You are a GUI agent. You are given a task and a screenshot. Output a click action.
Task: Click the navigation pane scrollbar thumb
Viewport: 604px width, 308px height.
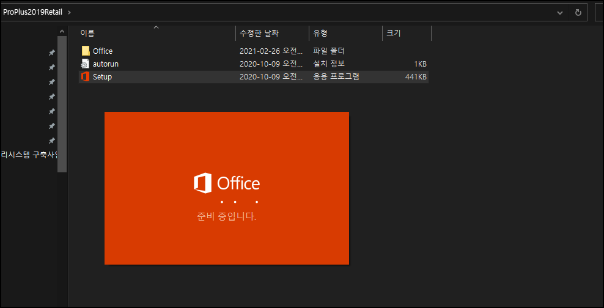pos(62,104)
